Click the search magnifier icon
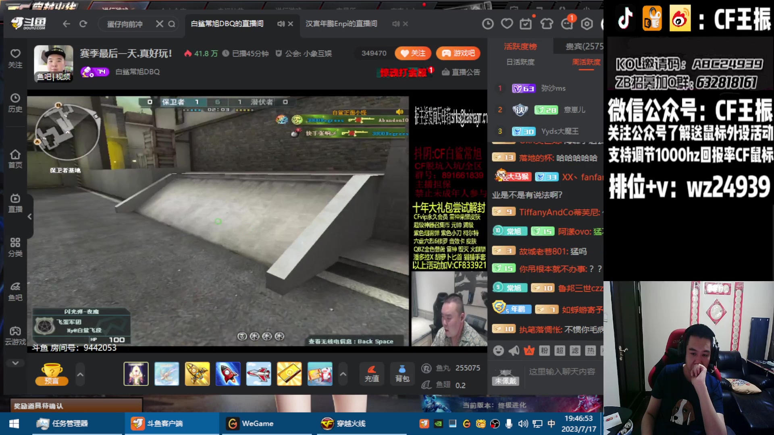 (172, 24)
